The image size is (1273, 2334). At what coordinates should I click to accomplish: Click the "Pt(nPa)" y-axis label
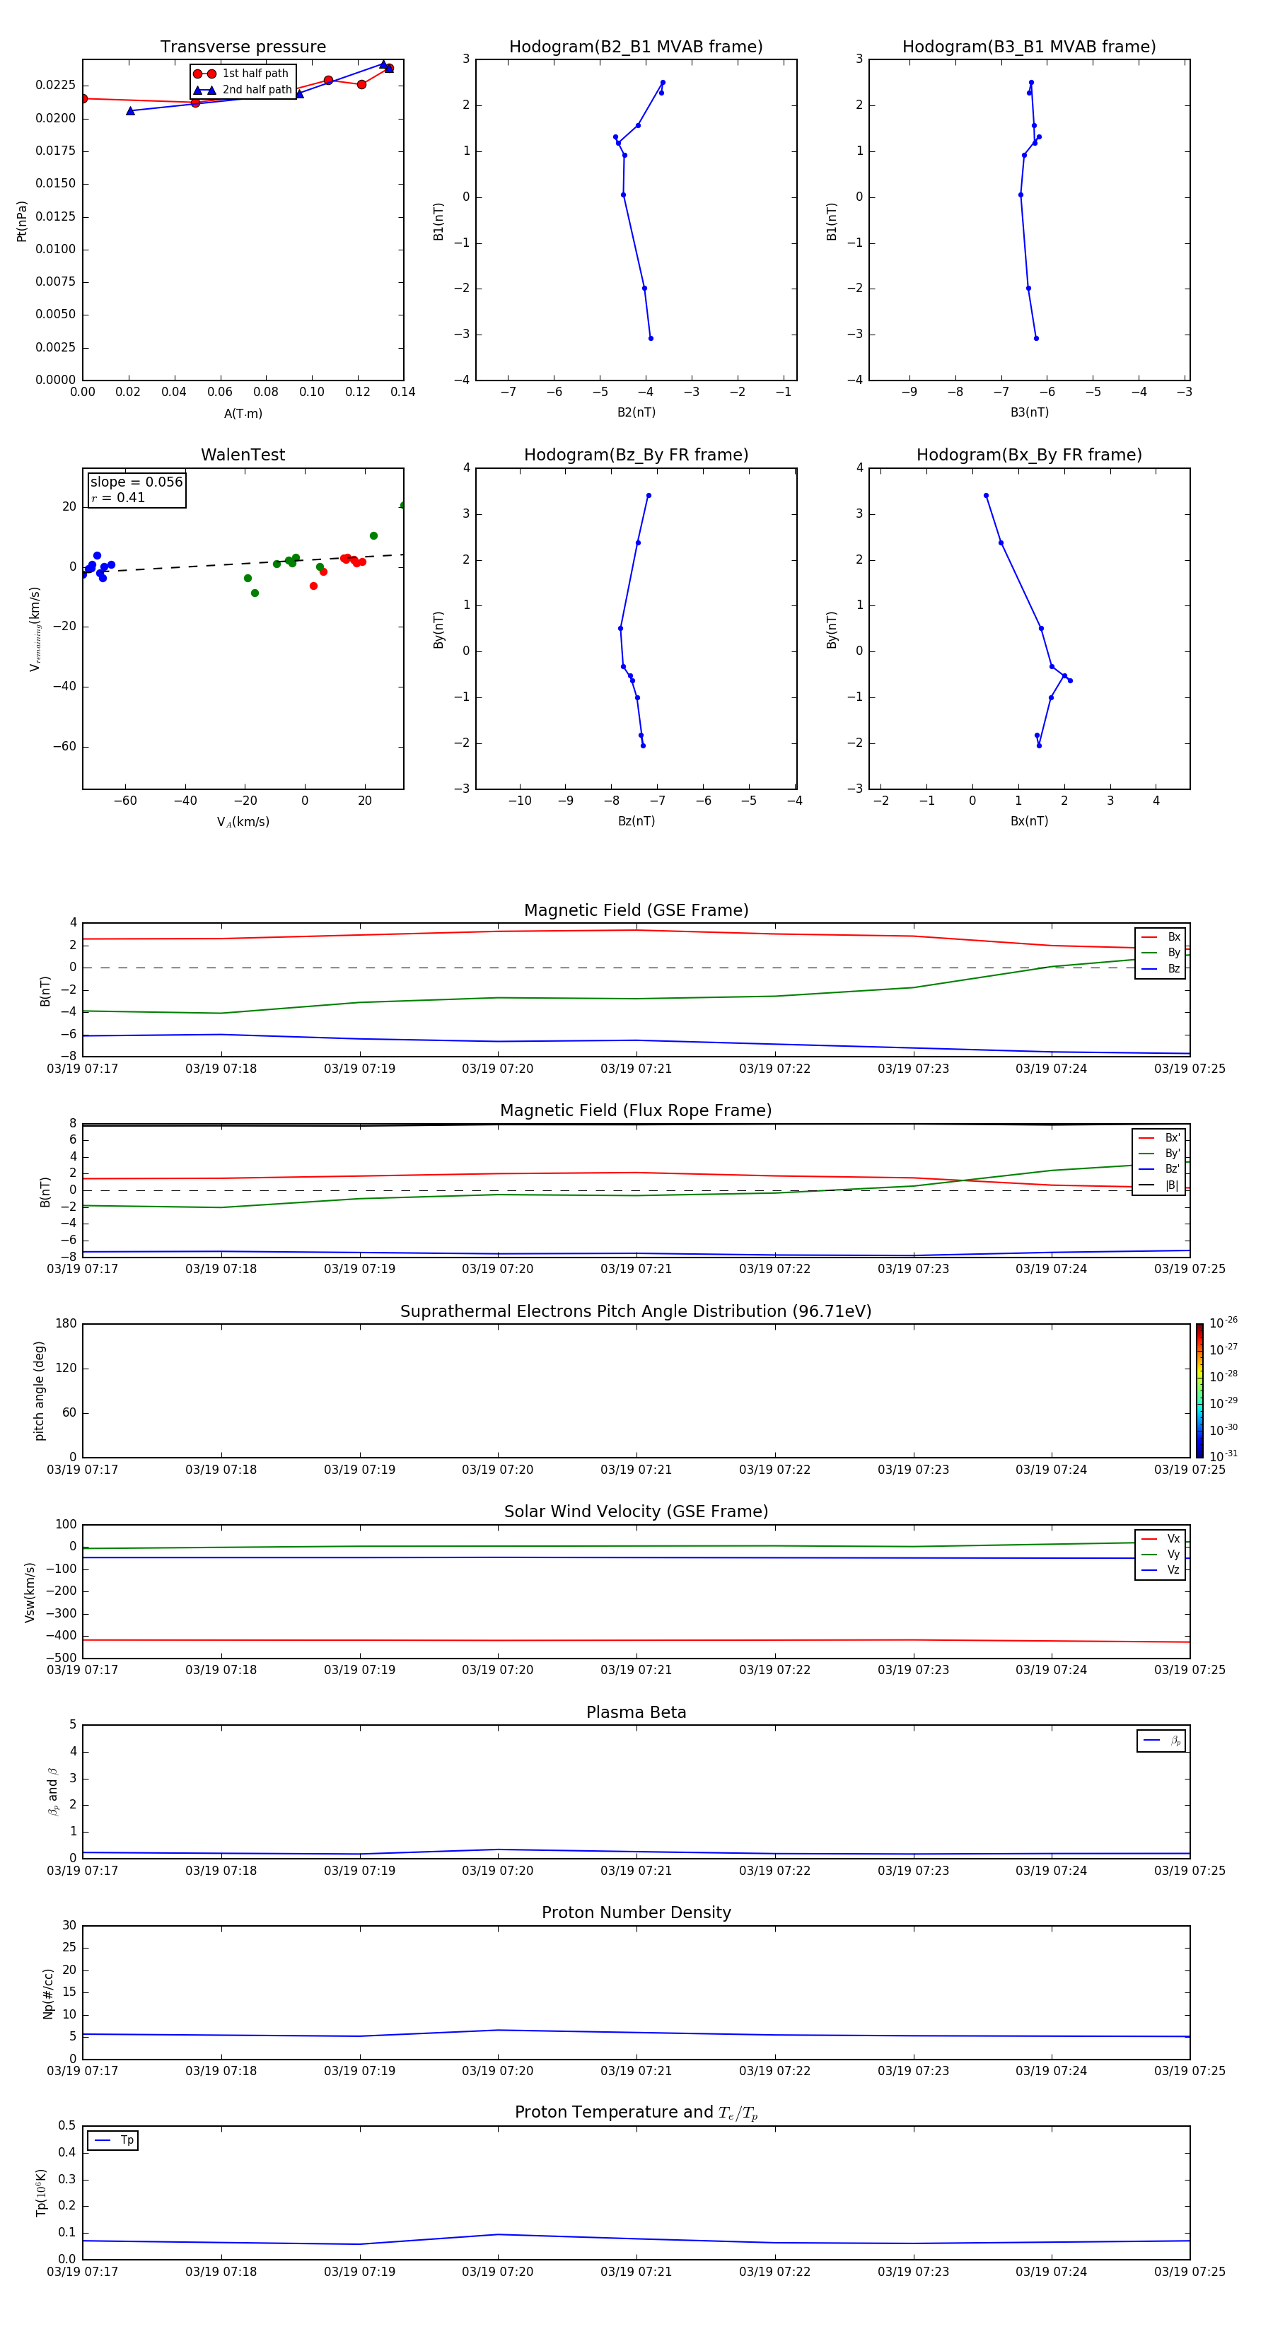click(22, 221)
